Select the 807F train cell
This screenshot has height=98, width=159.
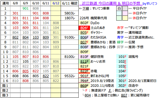(84, 42)
